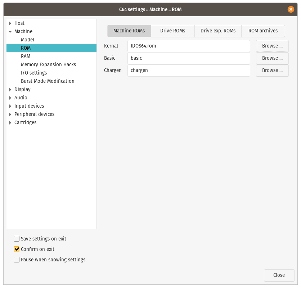The height and width of the screenshot is (288, 301).
Task: Click the Kernal field containing JDOS64.rom
Action: coord(189,46)
